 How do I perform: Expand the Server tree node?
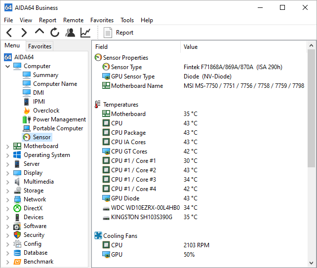(8, 164)
